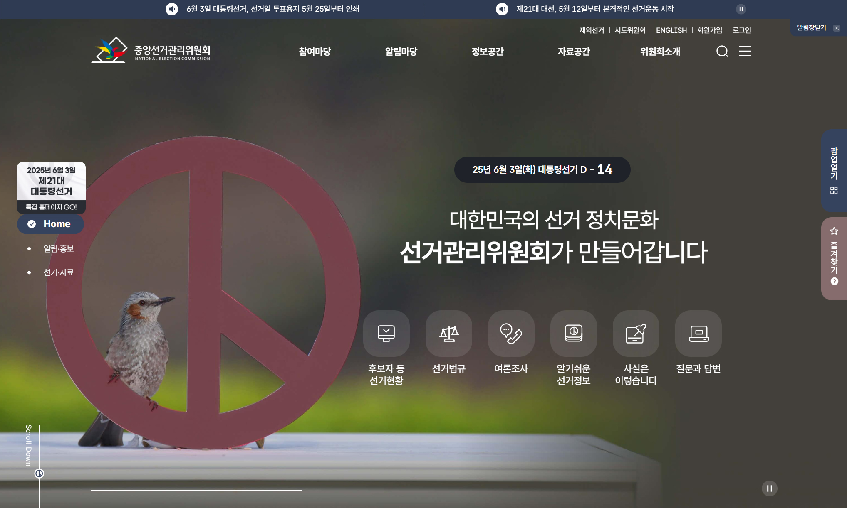The image size is (847, 508).
Task: Click the speaker icon beside the announcement
Action: 172,9
